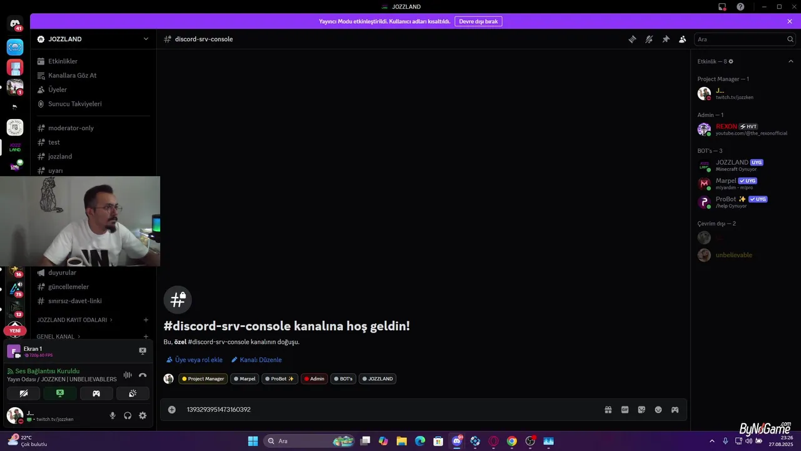
Task: Toggle channel notification mute bell
Action: pyautogui.click(x=649, y=39)
